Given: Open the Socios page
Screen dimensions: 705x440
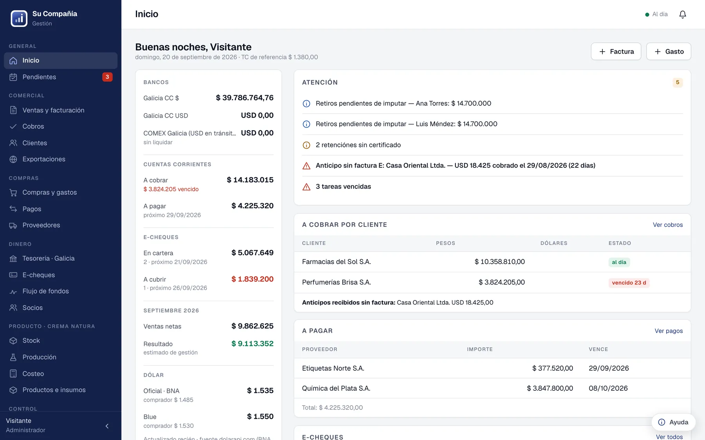Looking at the screenshot, I should click(61, 308).
